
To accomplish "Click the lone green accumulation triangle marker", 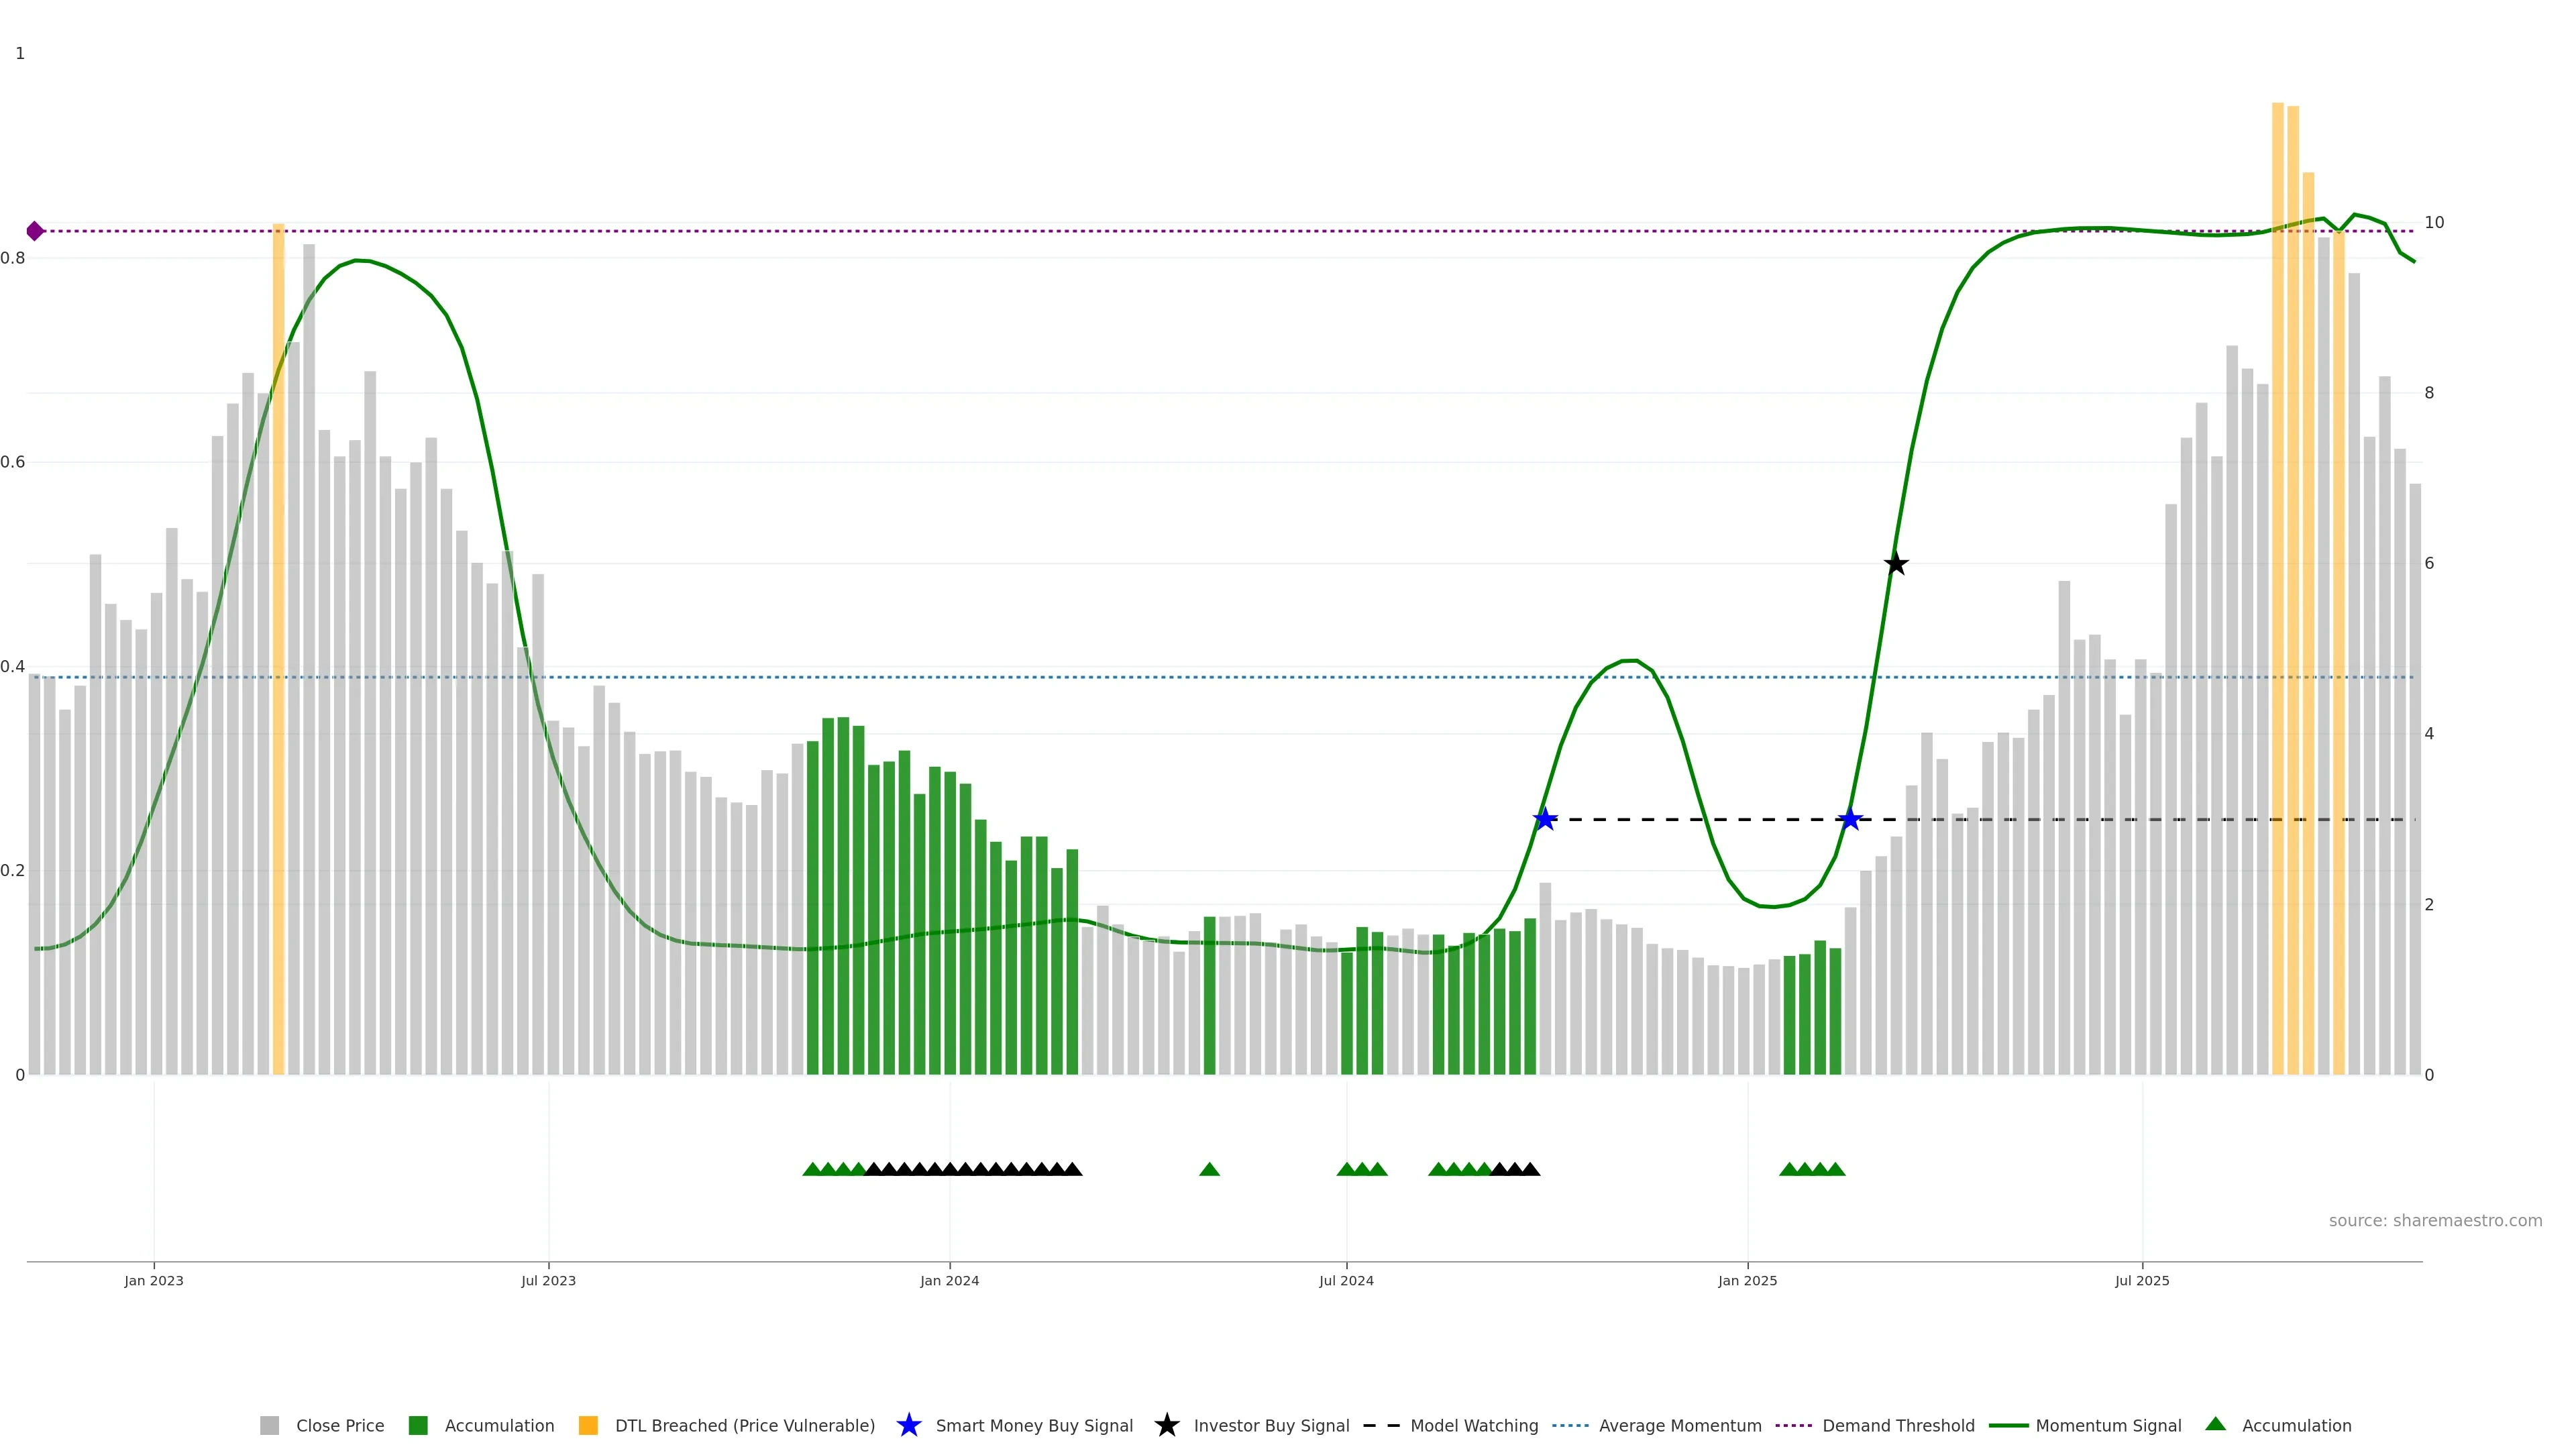I will 1209,1169.
